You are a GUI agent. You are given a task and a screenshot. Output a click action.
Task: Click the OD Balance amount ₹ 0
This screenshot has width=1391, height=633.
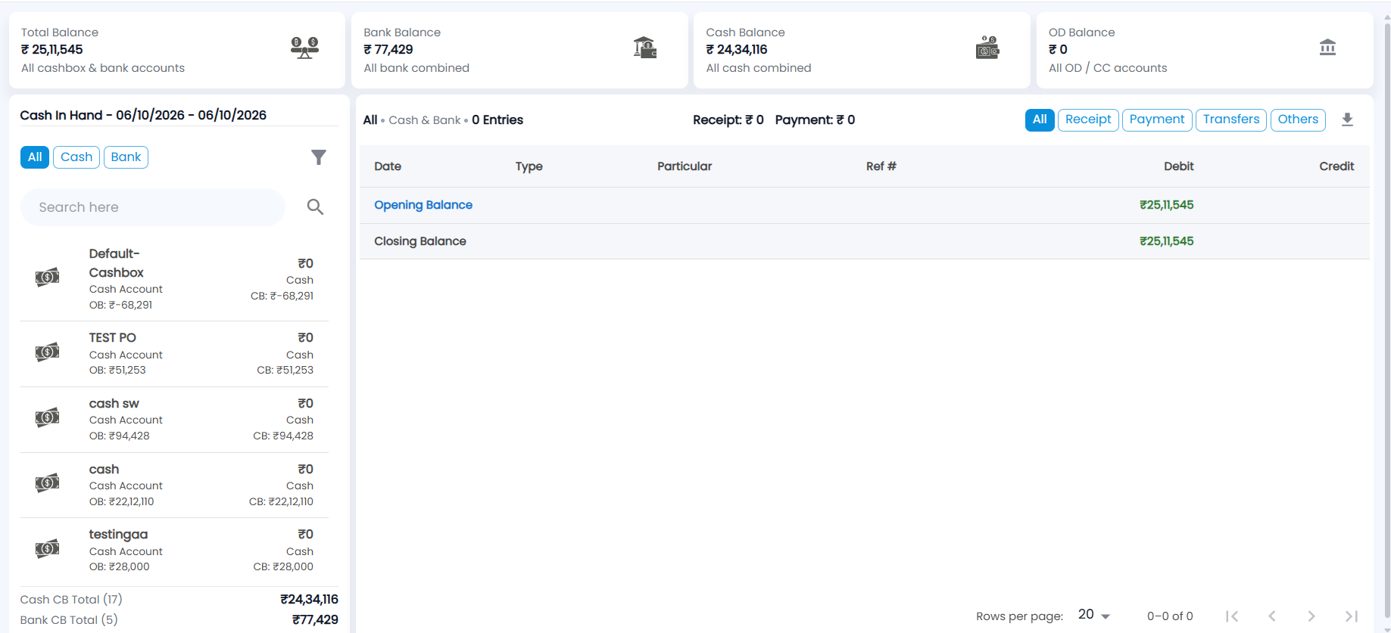coord(1058,50)
